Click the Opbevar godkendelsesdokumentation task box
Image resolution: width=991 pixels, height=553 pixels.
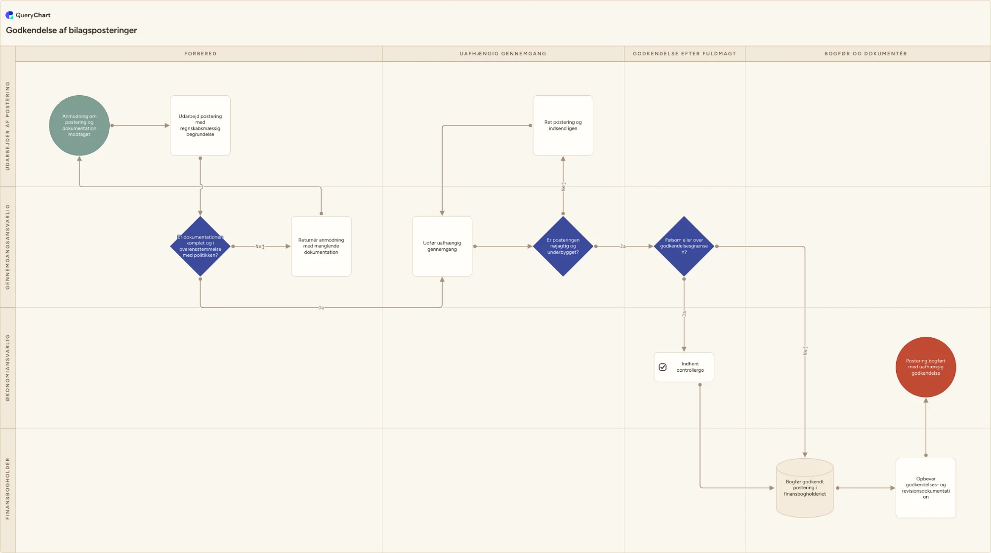click(926, 488)
